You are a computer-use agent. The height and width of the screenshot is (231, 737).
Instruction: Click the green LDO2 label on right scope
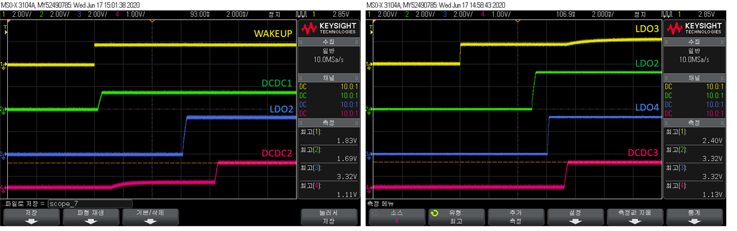pos(647,63)
